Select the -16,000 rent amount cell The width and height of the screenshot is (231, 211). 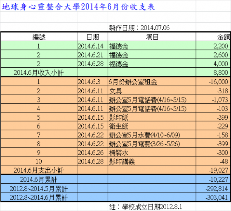(x=213, y=81)
